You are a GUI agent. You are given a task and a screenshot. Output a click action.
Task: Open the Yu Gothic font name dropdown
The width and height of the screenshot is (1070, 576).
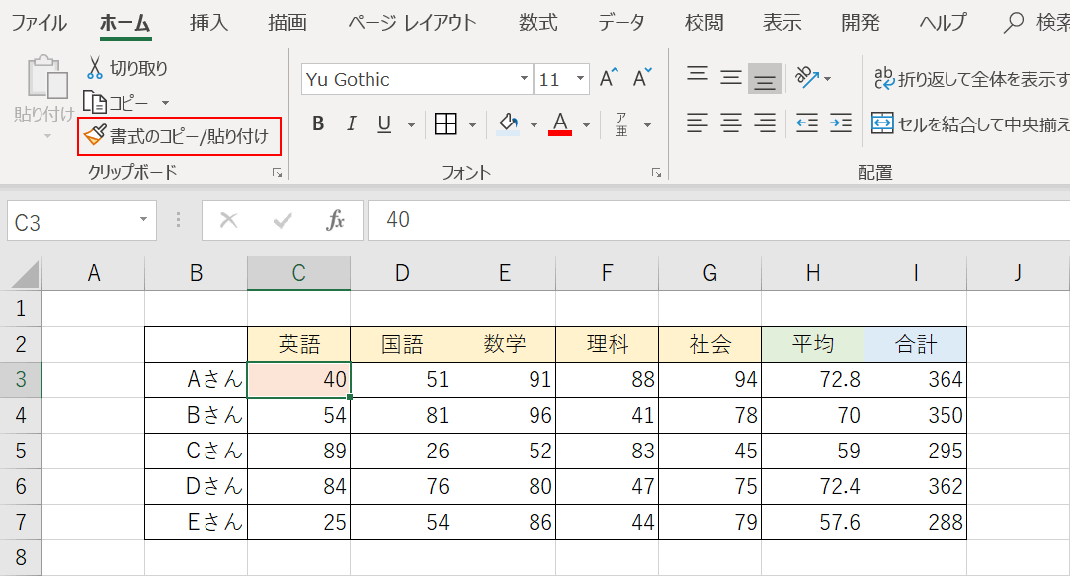tap(525, 78)
